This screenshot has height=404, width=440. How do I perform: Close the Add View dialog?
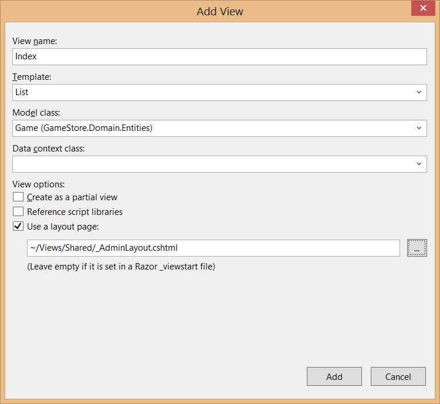coord(423,8)
